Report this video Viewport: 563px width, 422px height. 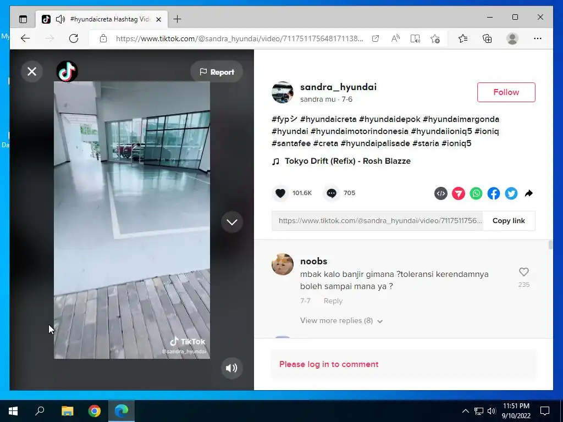pos(217,72)
